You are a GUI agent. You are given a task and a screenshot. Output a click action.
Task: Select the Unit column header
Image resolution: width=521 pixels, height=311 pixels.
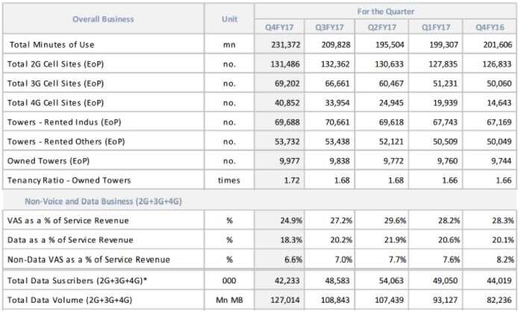pos(229,19)
